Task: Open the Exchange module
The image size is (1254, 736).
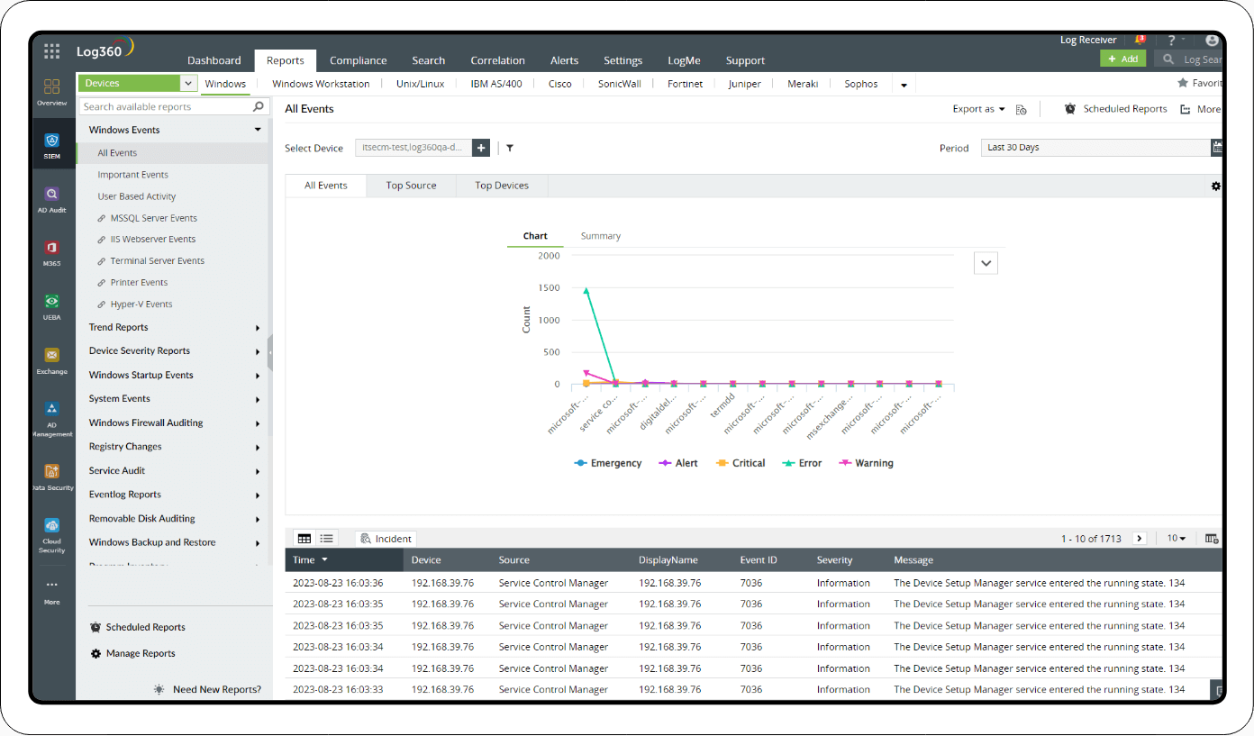Action: point(52,360)
